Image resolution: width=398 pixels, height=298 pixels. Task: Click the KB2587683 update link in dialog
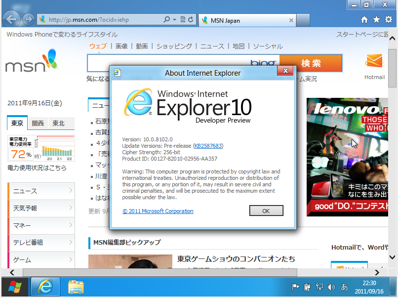pos(208,146)
